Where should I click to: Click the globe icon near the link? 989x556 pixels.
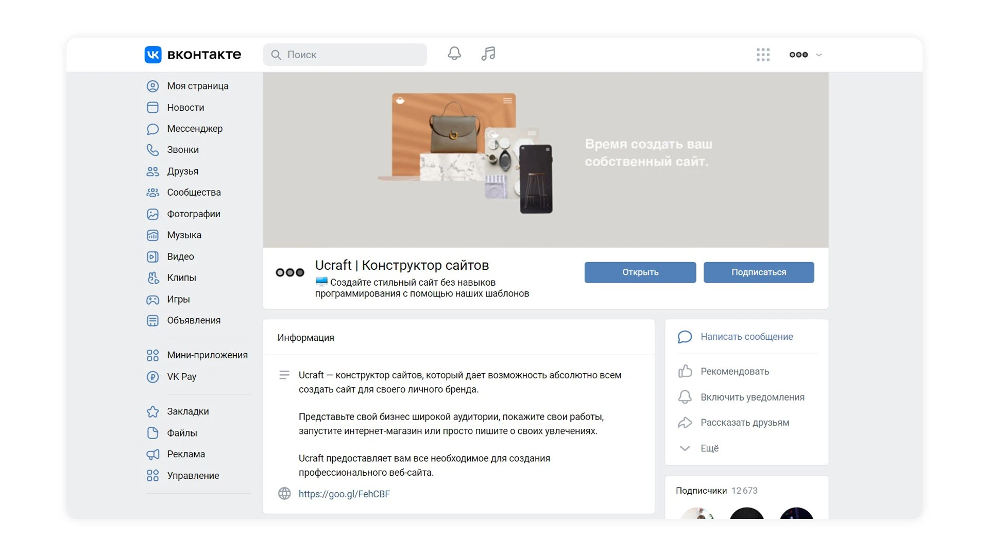click(284, 494)
